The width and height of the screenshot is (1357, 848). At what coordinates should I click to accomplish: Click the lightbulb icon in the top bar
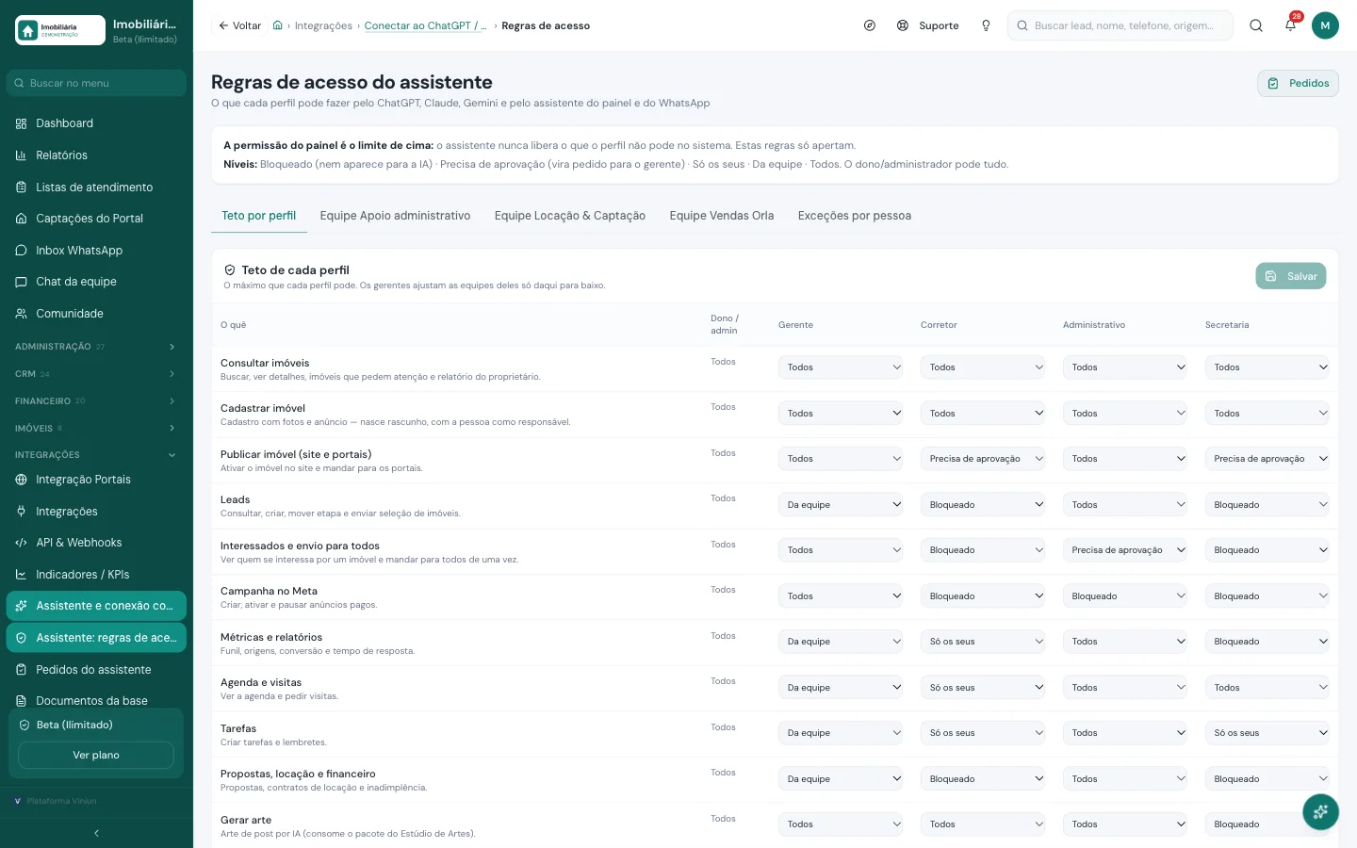click(986, 25)
